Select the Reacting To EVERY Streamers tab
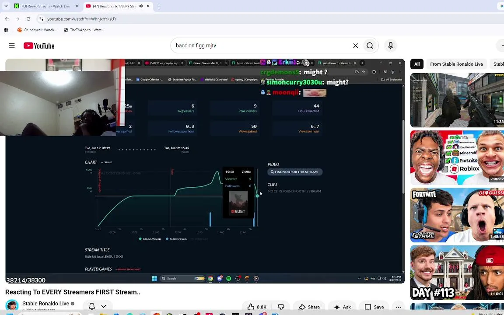 (x=115, y=6)
